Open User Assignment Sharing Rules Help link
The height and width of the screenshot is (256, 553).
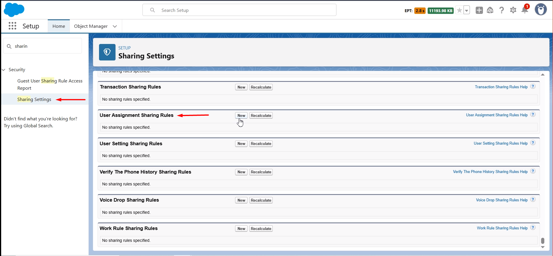pyautogui.click(x=497, y=115)
